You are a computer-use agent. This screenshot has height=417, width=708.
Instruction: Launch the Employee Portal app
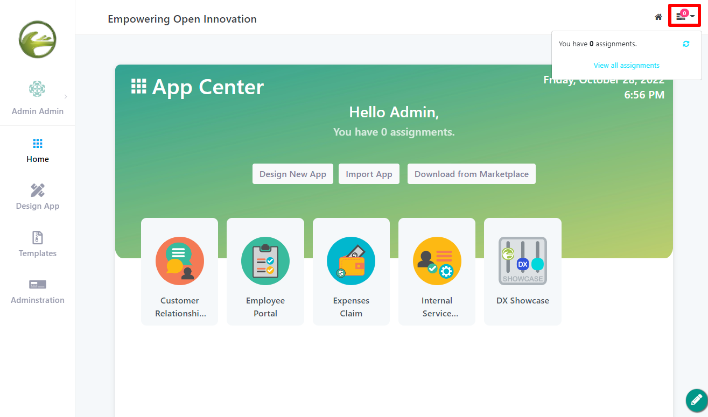[x=265, y=272]
